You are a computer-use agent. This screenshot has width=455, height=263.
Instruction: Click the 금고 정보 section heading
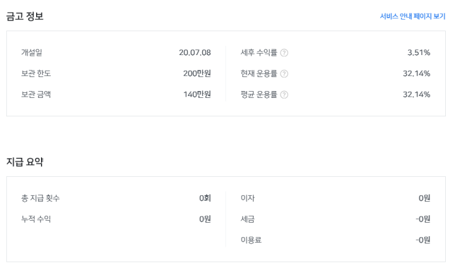pyautogui.click(x=24, y=17)
